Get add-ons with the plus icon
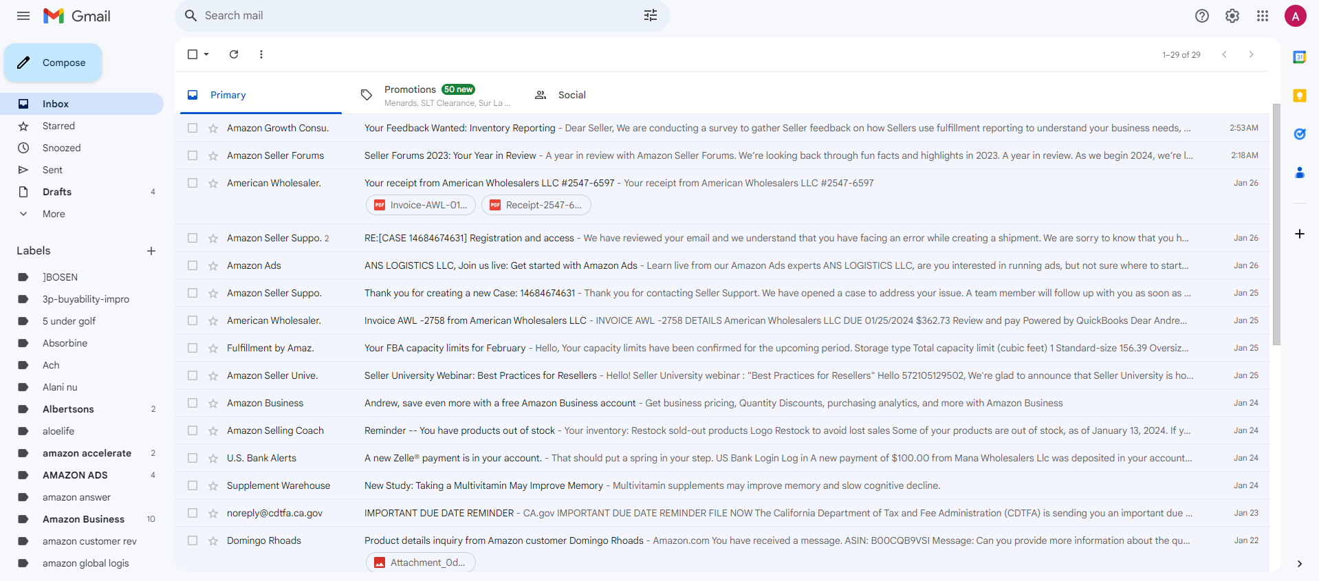Screen dimensions: 1319x581 point(1300,234)
